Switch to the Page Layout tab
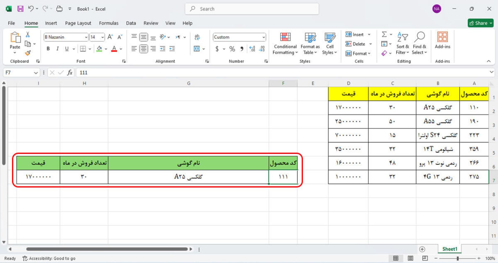Image resolution: width=498 pixels, height=263 pixels. coord(78,23)
